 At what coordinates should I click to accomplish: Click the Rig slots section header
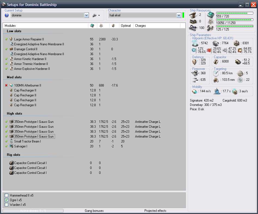click(x=14, y=155)
